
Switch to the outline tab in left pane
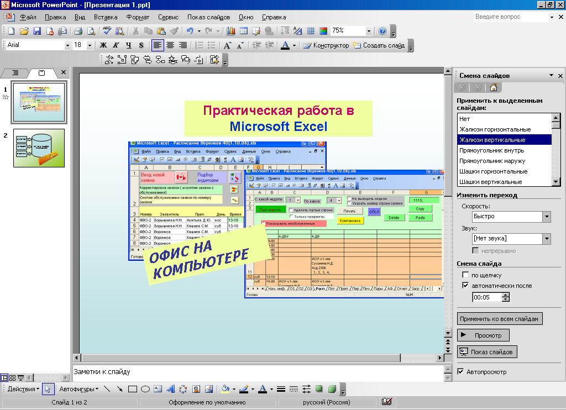[15, 73]
